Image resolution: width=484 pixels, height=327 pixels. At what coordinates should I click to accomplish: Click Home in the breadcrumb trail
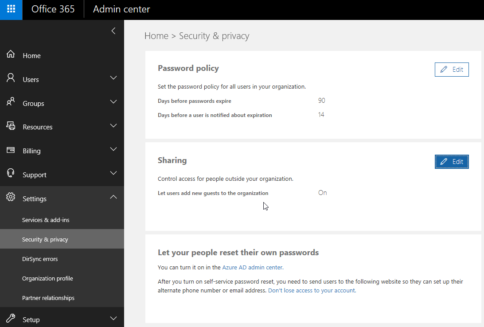tap(156, 35)
